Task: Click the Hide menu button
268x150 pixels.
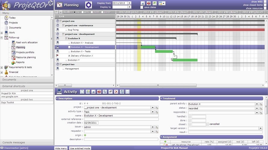Action: [x=61, y=148]
